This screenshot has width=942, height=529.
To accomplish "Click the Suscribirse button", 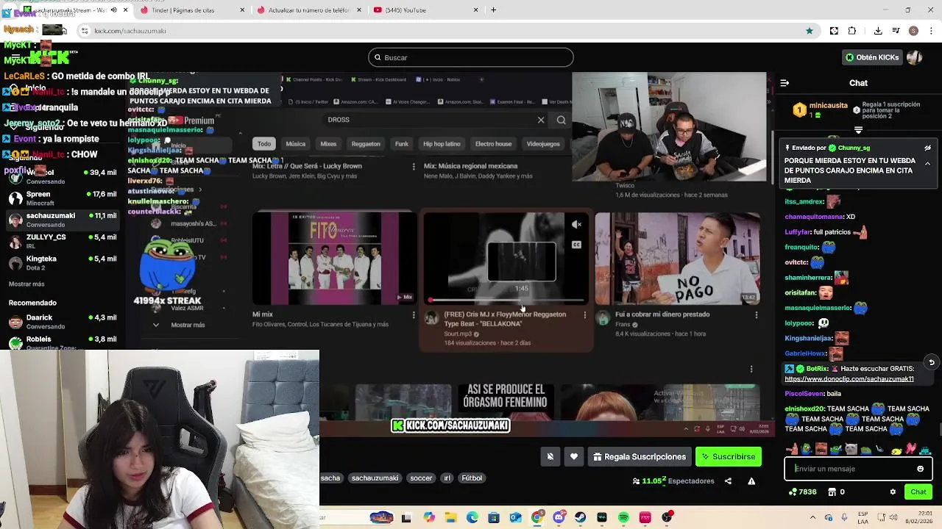I will pyautogui.click(x=729, y=457).
